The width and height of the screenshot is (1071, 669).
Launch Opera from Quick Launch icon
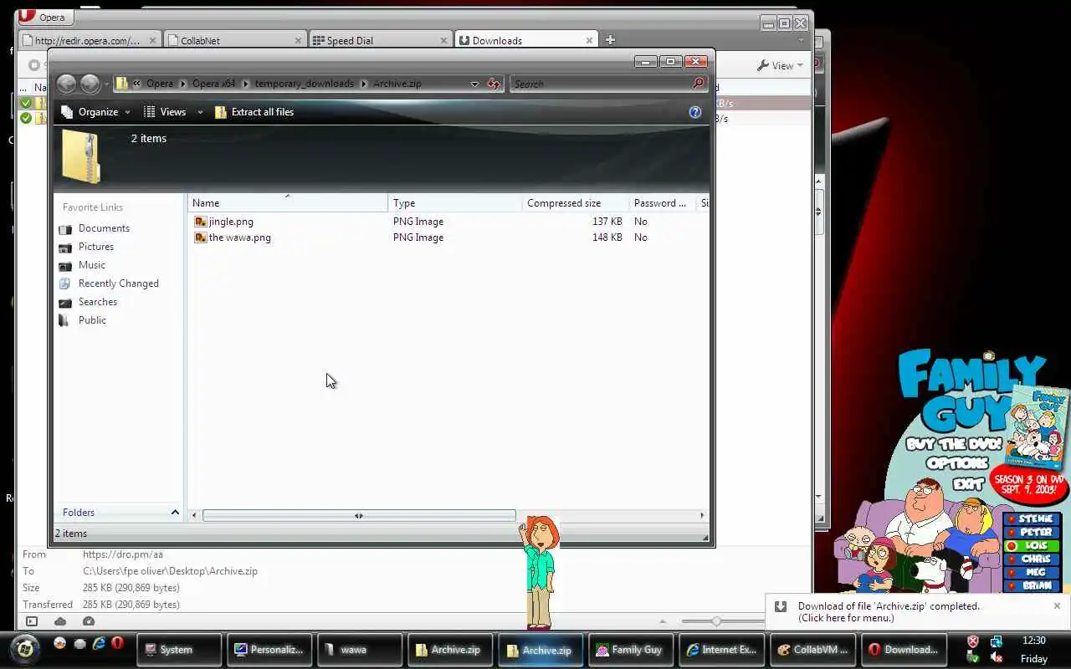[x=118, y=643]
